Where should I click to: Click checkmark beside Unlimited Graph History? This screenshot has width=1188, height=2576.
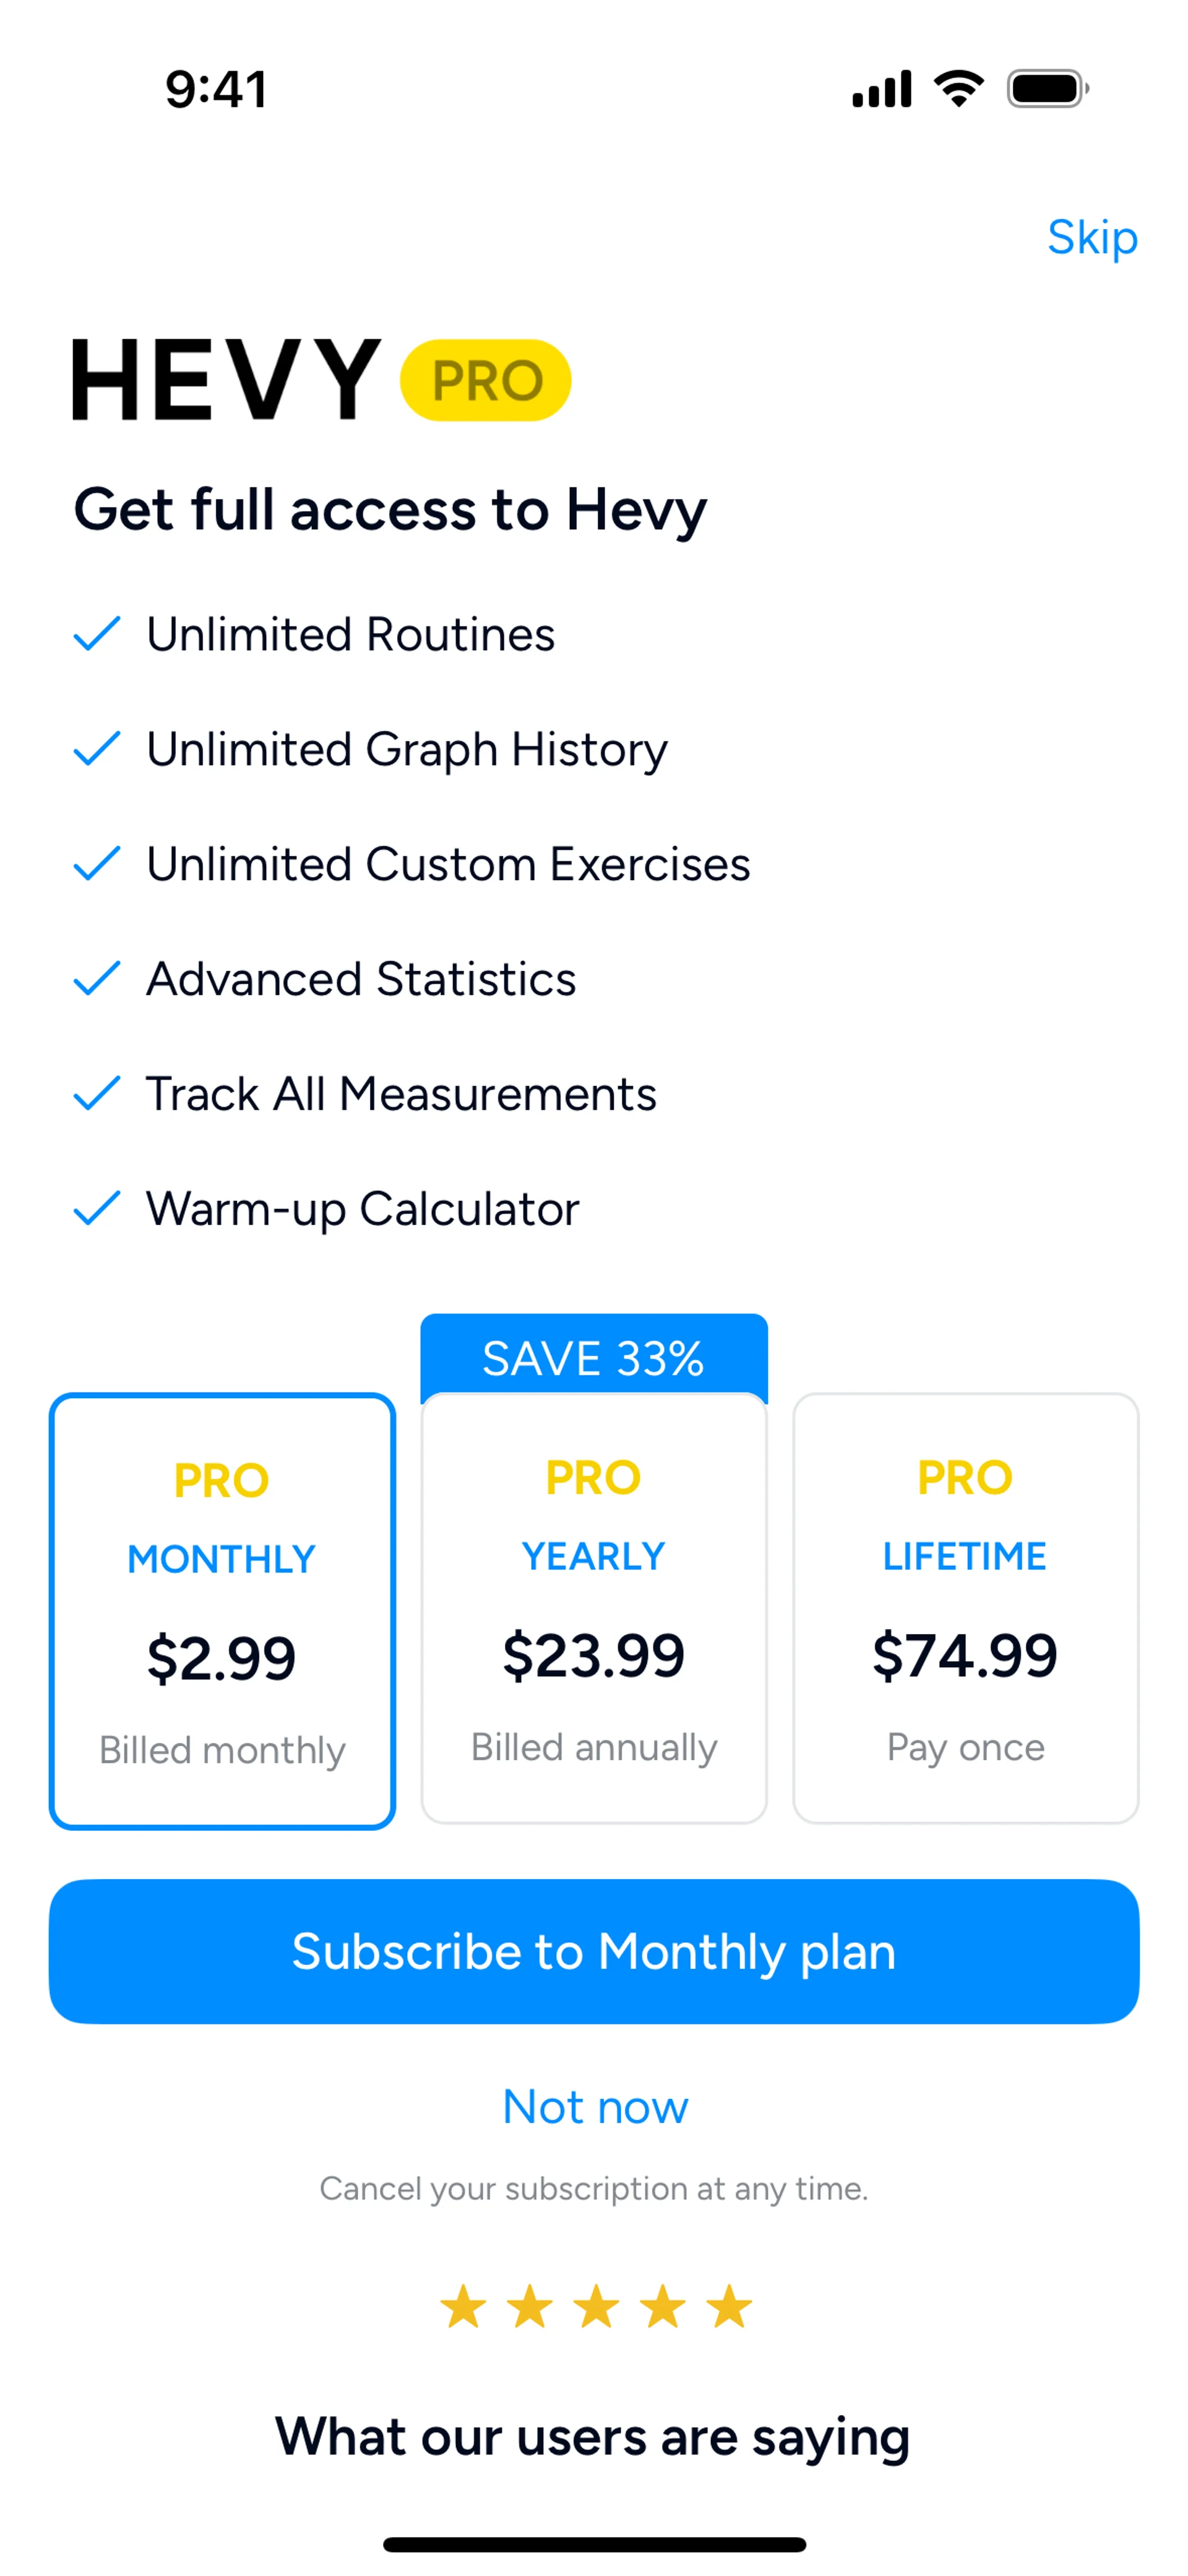tap(97, 749)
